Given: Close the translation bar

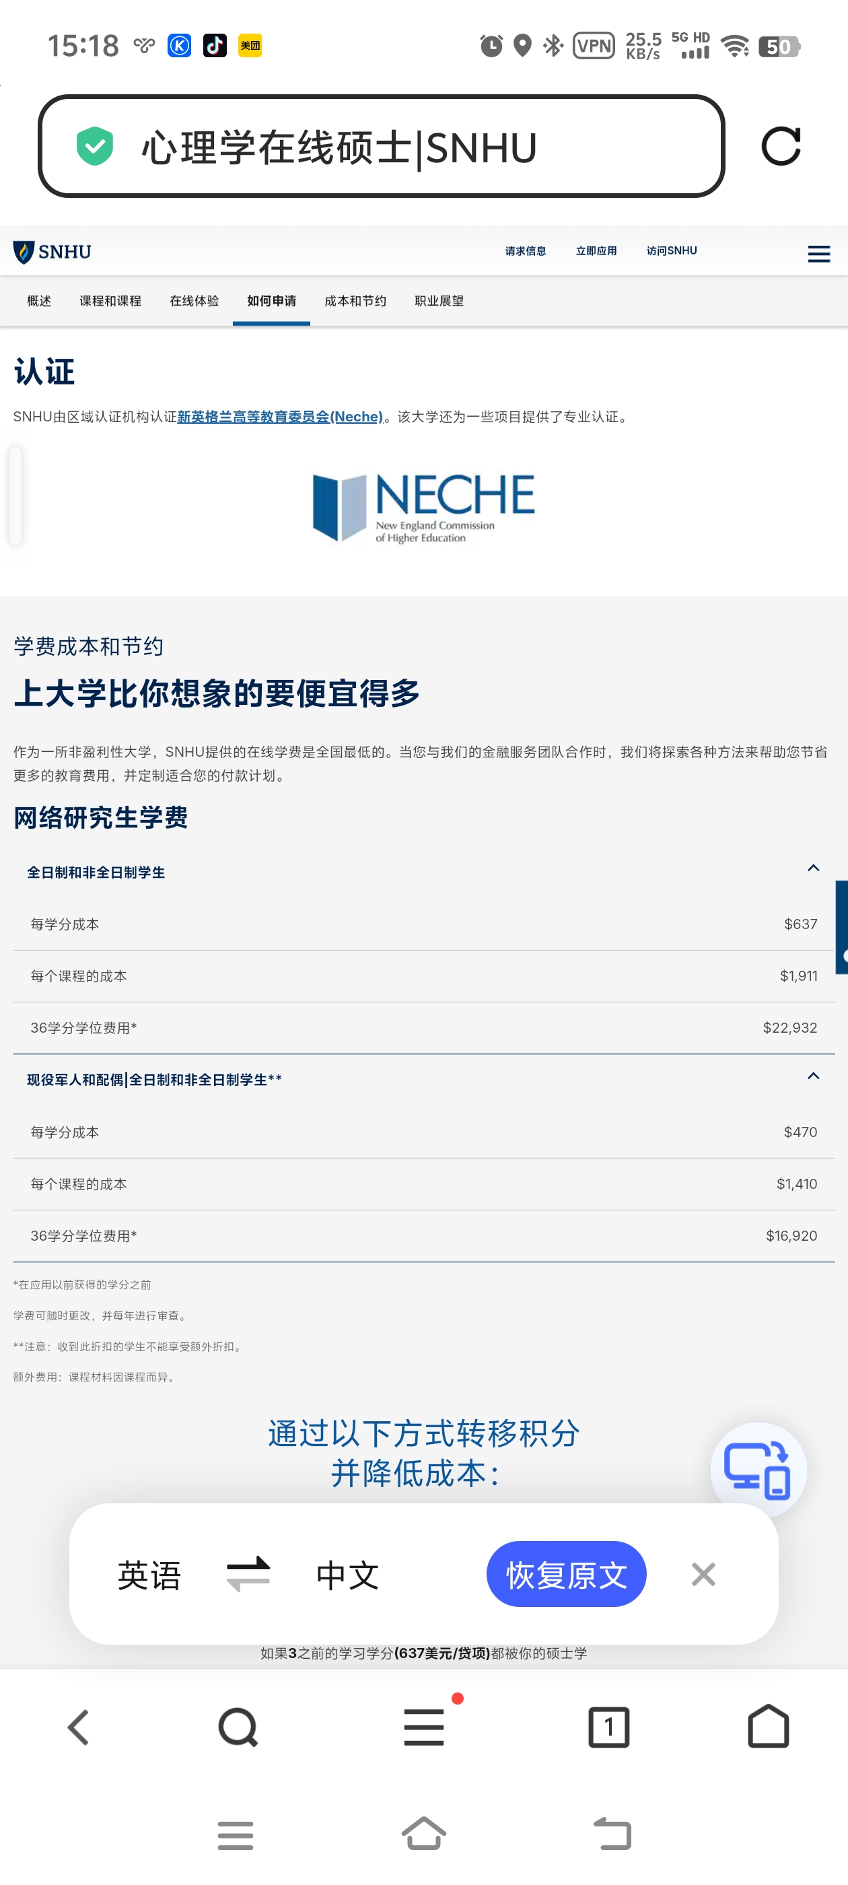Looking at the screenshot, I should [703, 1573].
